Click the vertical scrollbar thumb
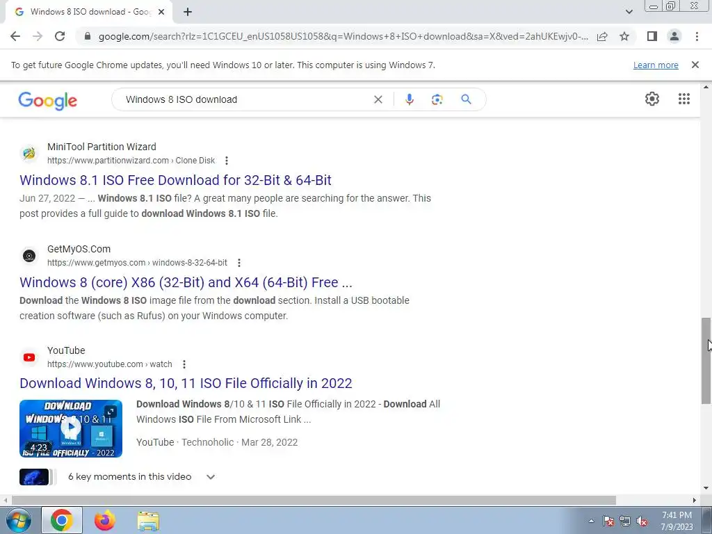This screenshot has width=712, height=534. tap(706, 360)
